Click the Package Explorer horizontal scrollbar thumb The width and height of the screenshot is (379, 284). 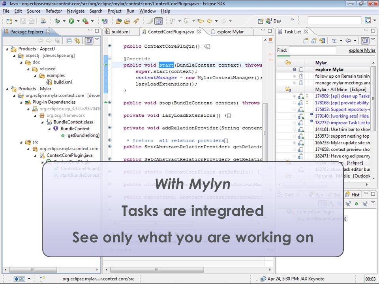point(33,269)
